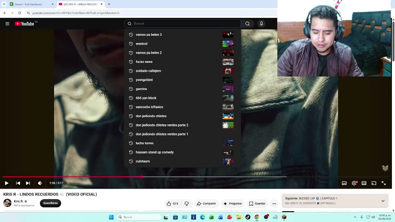Expand the Siguiente mix playlist panel
395x222 pixels.
tap(383, 201)
